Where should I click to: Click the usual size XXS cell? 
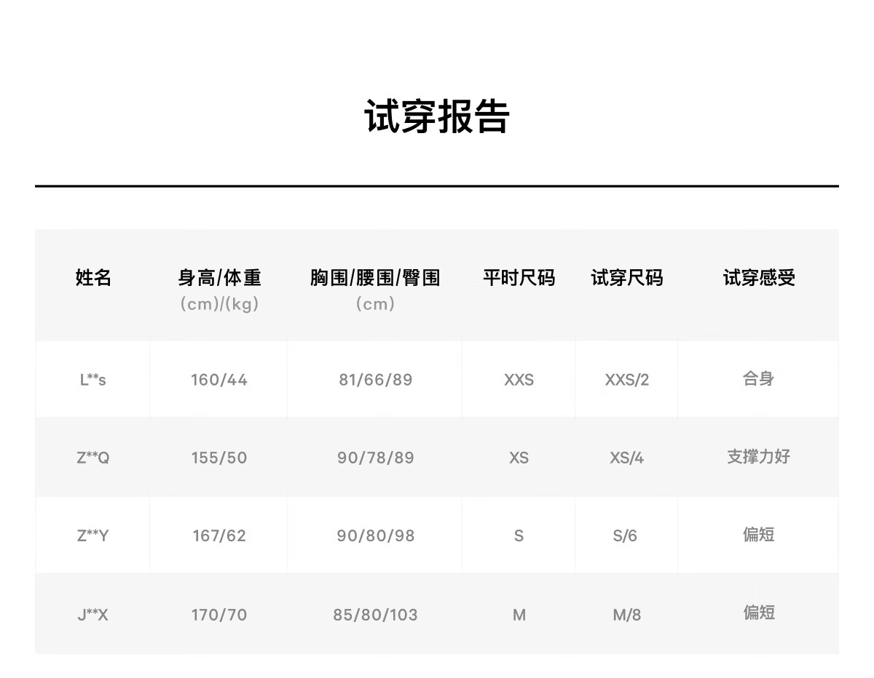point(519,380)
